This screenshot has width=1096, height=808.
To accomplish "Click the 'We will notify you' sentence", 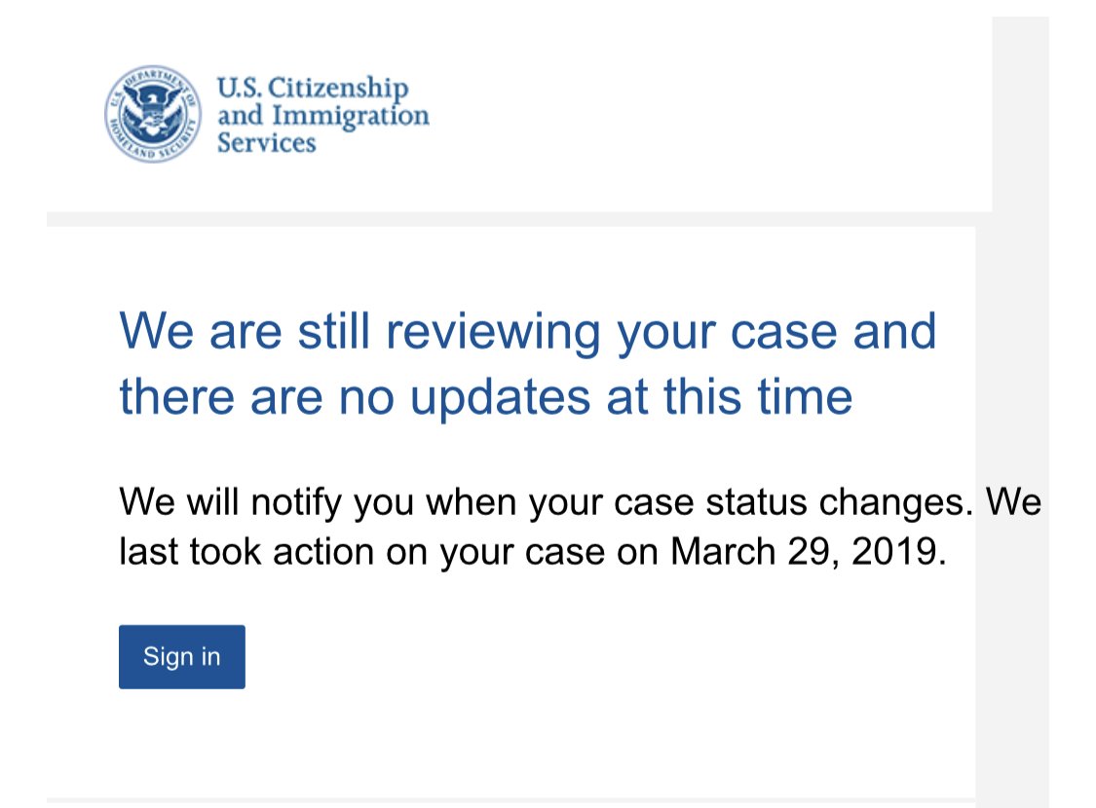I will (x=546, y=501).
